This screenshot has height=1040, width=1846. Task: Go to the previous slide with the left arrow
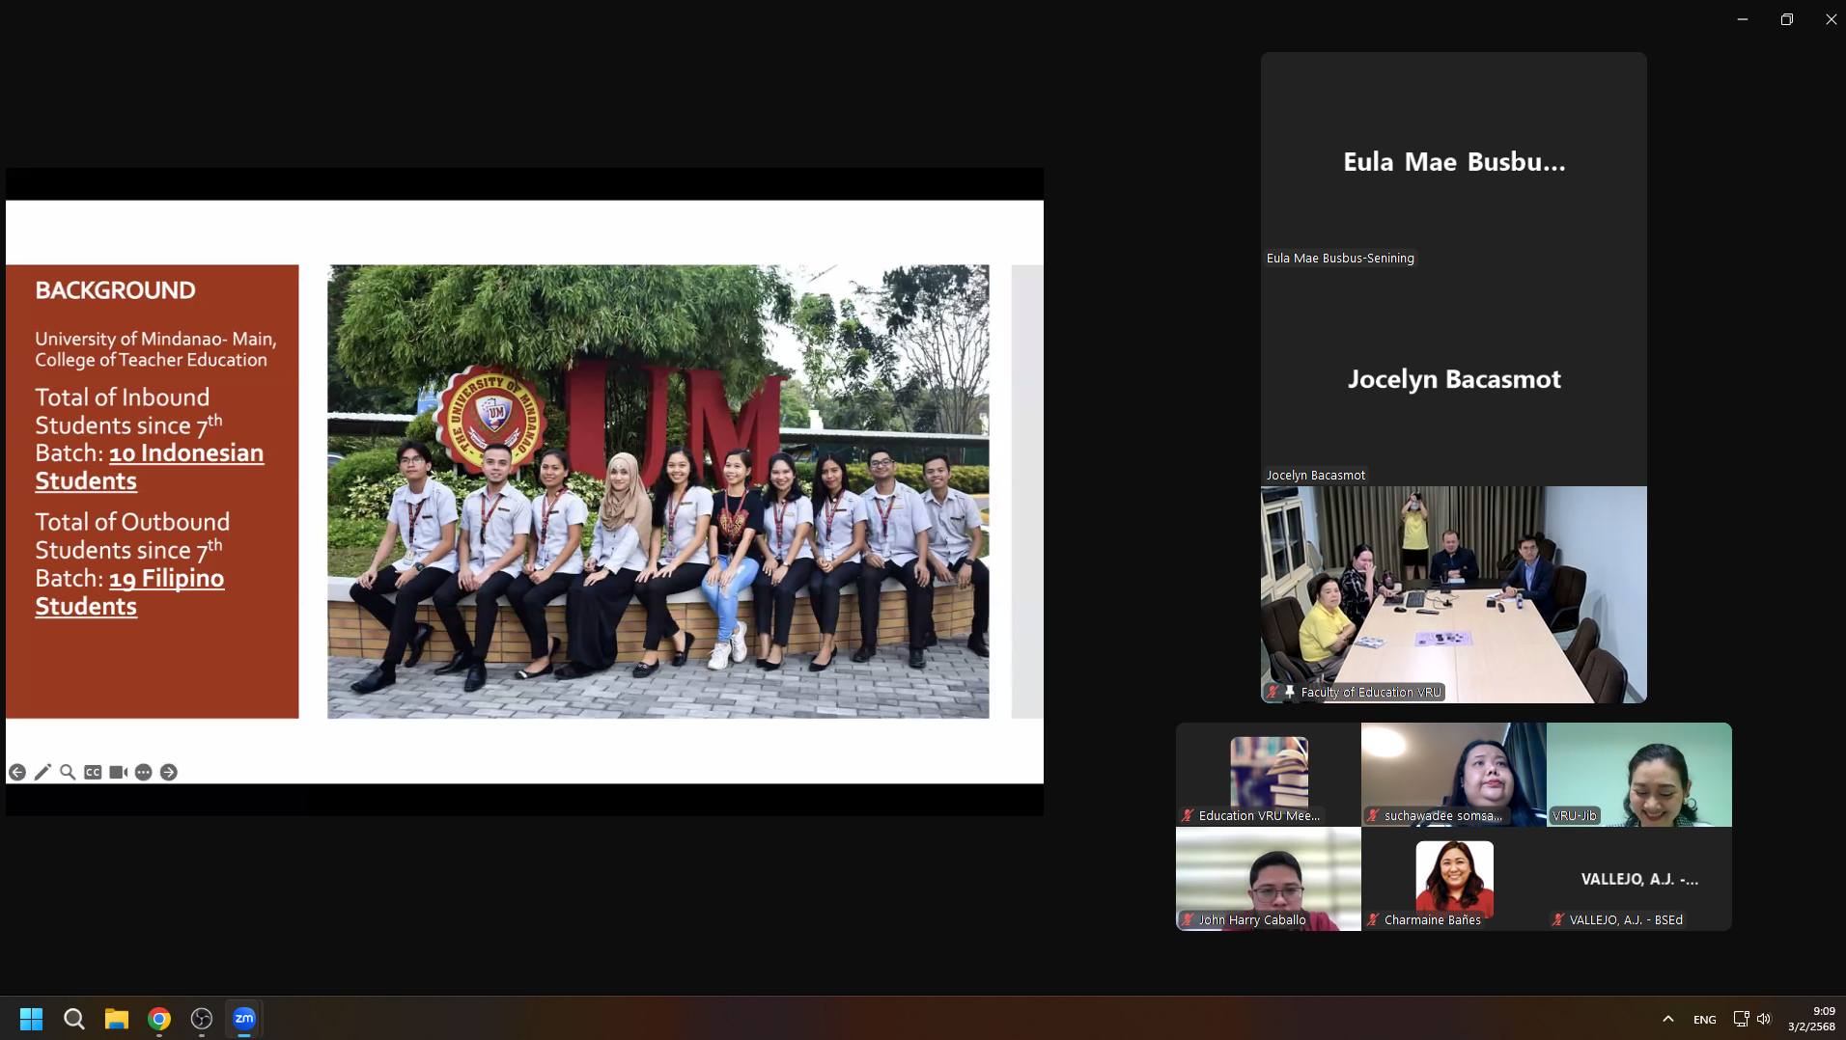pos(17,772)
